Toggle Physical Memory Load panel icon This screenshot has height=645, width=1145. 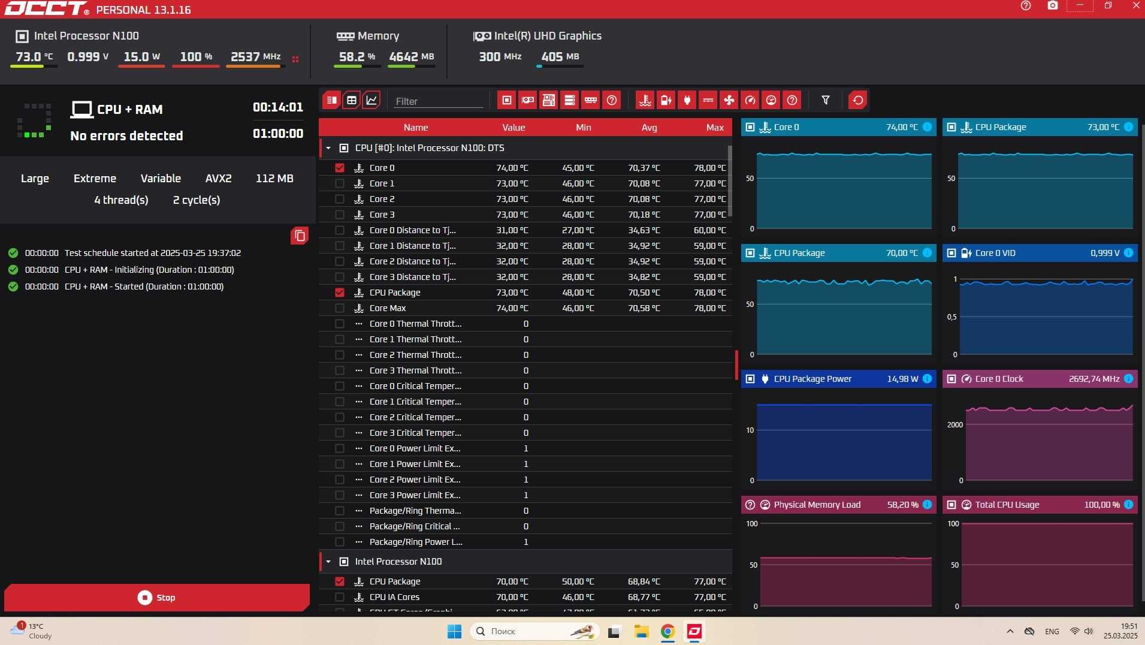point(750,505)
